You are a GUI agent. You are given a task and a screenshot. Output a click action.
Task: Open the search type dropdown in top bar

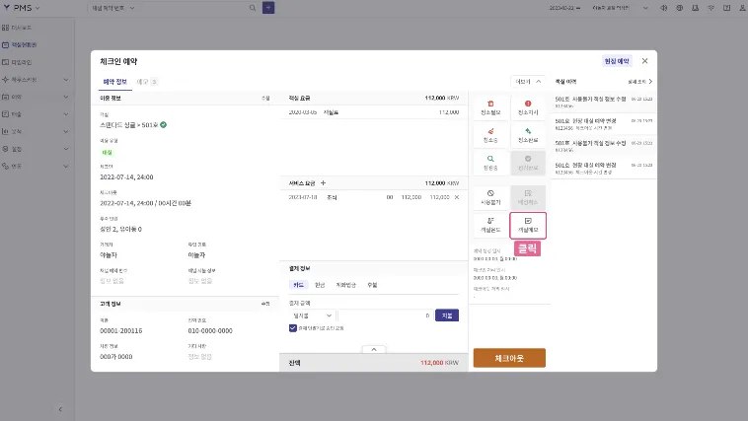pyautogui.click(x=113, y=8)
